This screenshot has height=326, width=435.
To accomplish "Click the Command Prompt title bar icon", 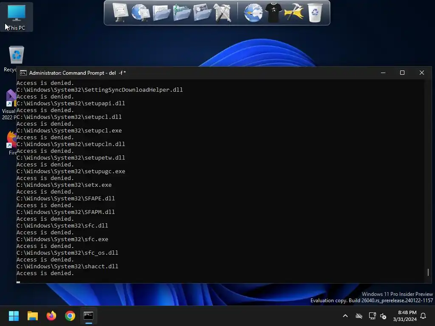I will pyautogui.click(x=23, y=73).
